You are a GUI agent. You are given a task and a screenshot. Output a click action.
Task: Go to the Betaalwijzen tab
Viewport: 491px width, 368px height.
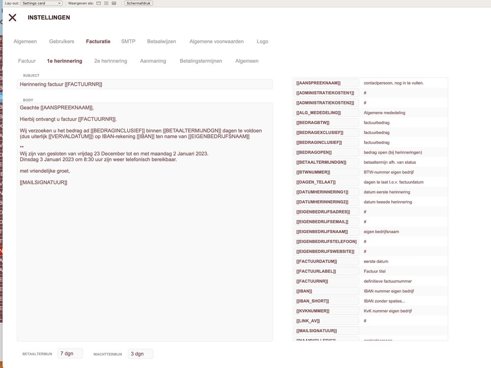162,42
